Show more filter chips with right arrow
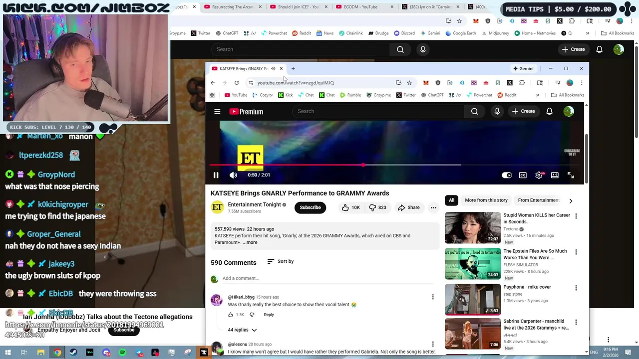The width and height of the screenshot is (639, 359). pyautogui.click(x=571, y=200)
